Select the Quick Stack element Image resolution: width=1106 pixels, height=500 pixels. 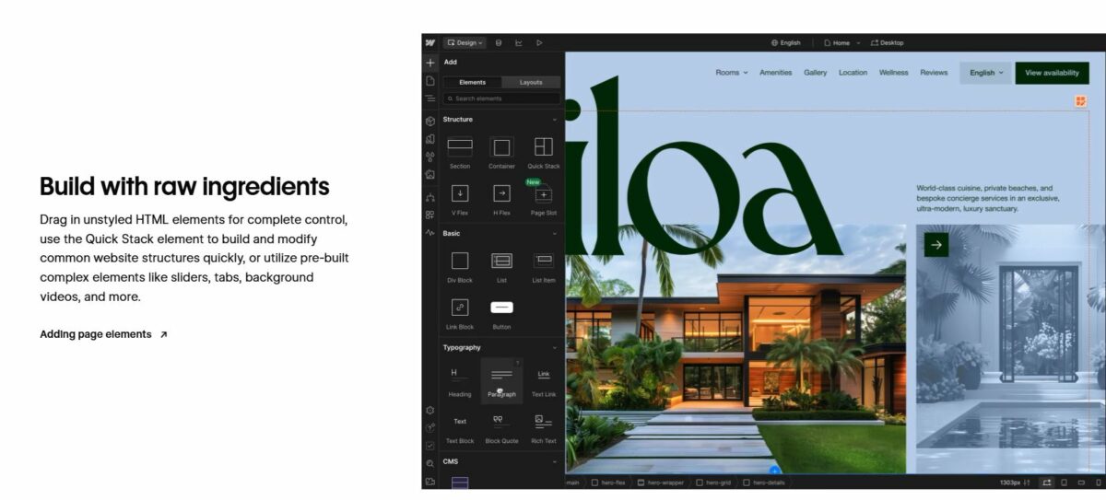point(544,152)
